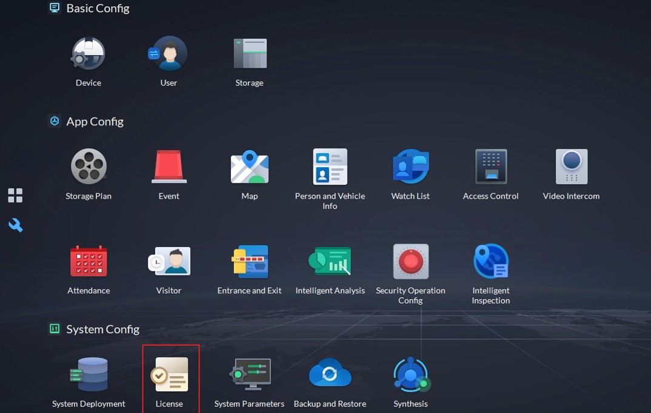Open the License icon
The width and height of the screenshot is (651, 413).
click(169, 375)
